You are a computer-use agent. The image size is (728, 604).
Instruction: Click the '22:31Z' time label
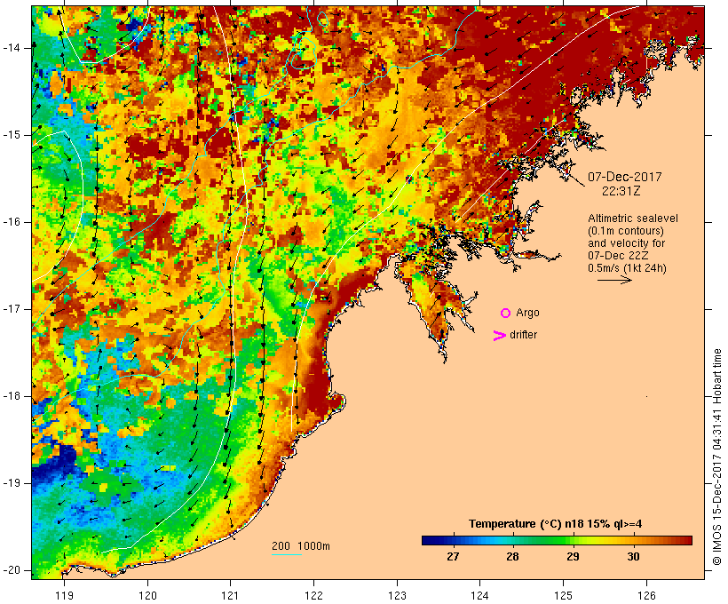coord(621,191)
